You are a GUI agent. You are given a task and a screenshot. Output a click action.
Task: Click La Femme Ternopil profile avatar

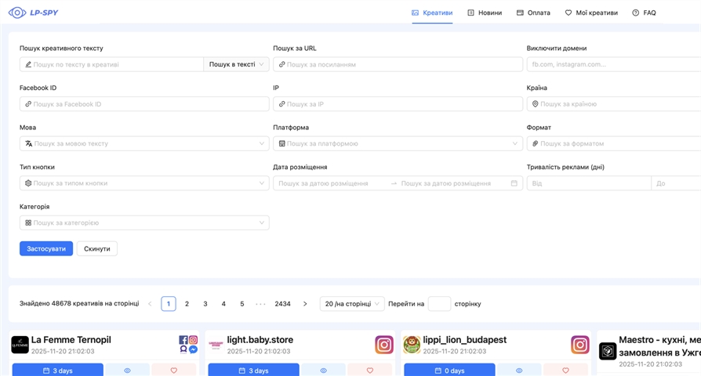click(20, 345)
